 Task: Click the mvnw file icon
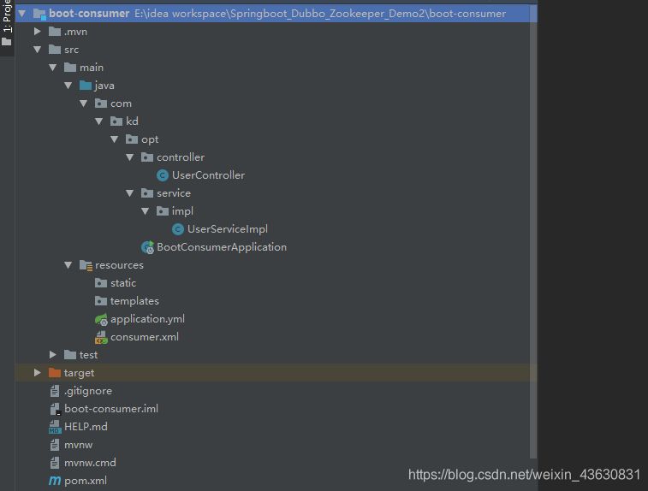click(55, 445)
